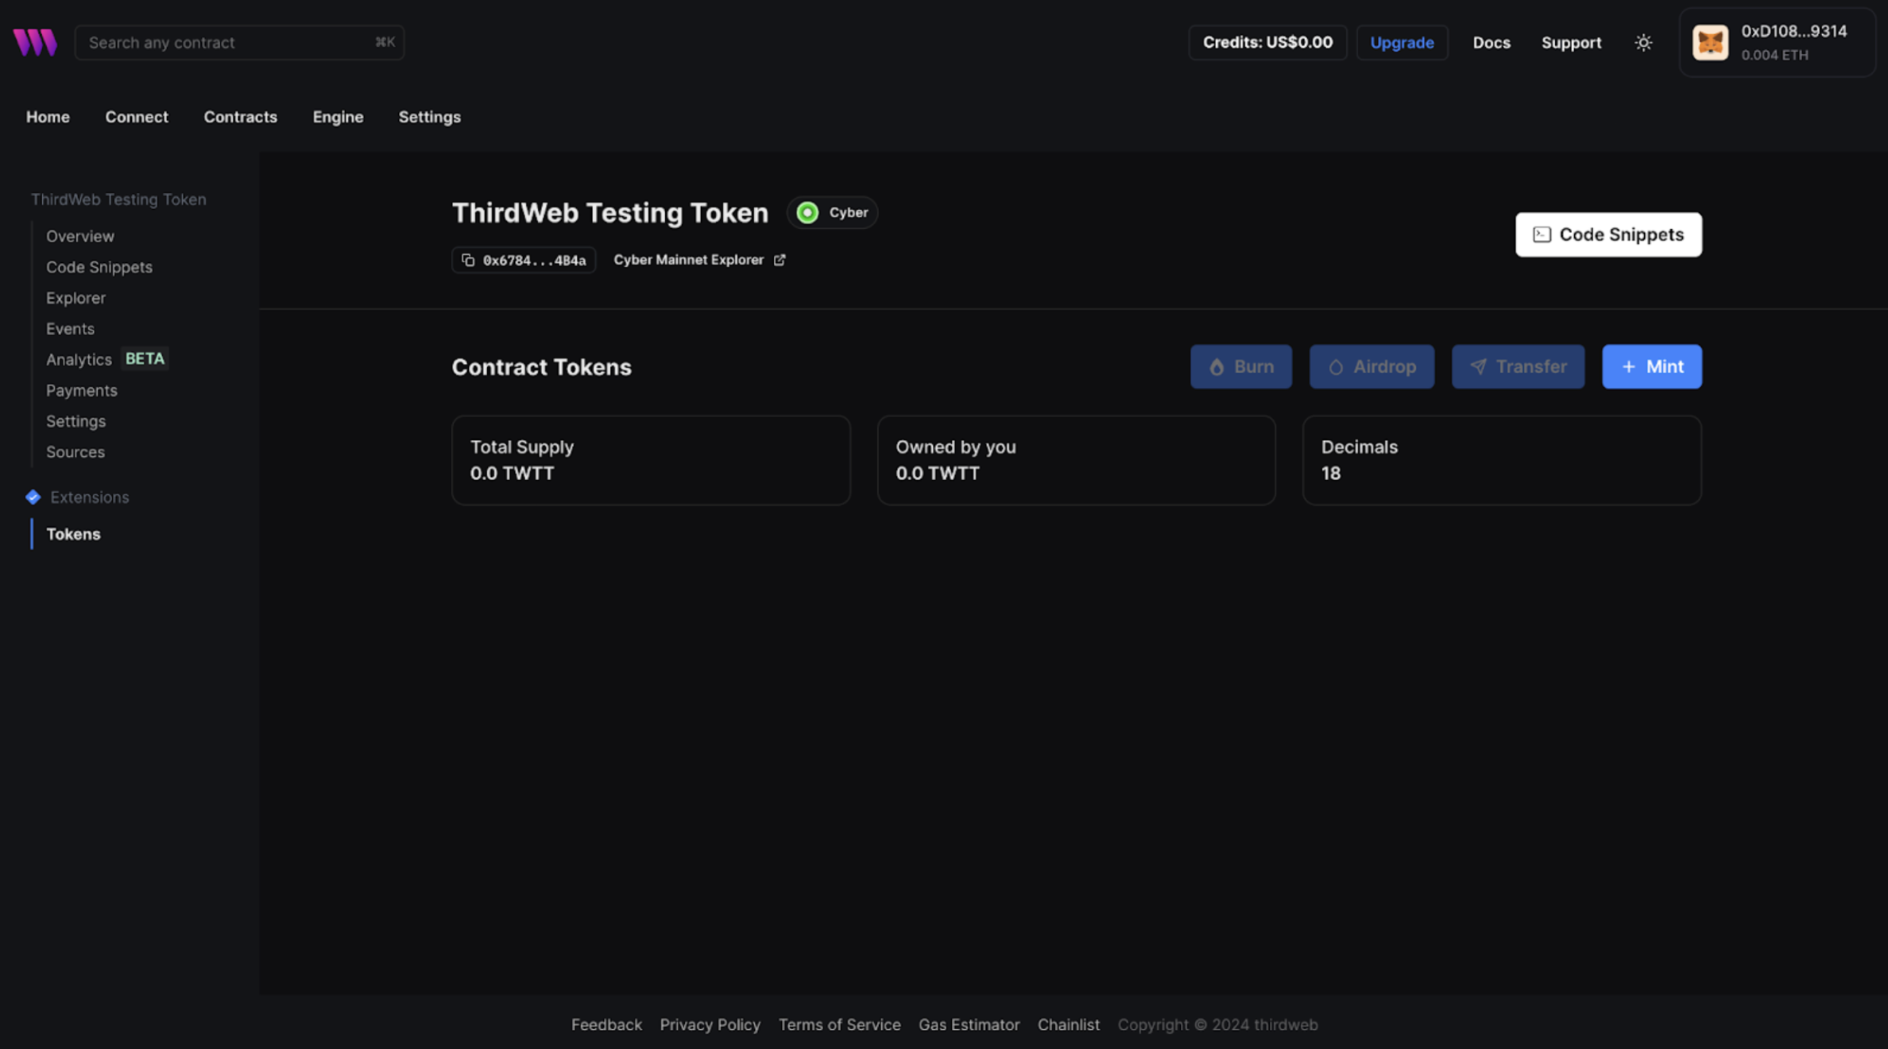Open the Terms of Service footer link
Screen dimensions: 1888x1049
point(839,1024)
